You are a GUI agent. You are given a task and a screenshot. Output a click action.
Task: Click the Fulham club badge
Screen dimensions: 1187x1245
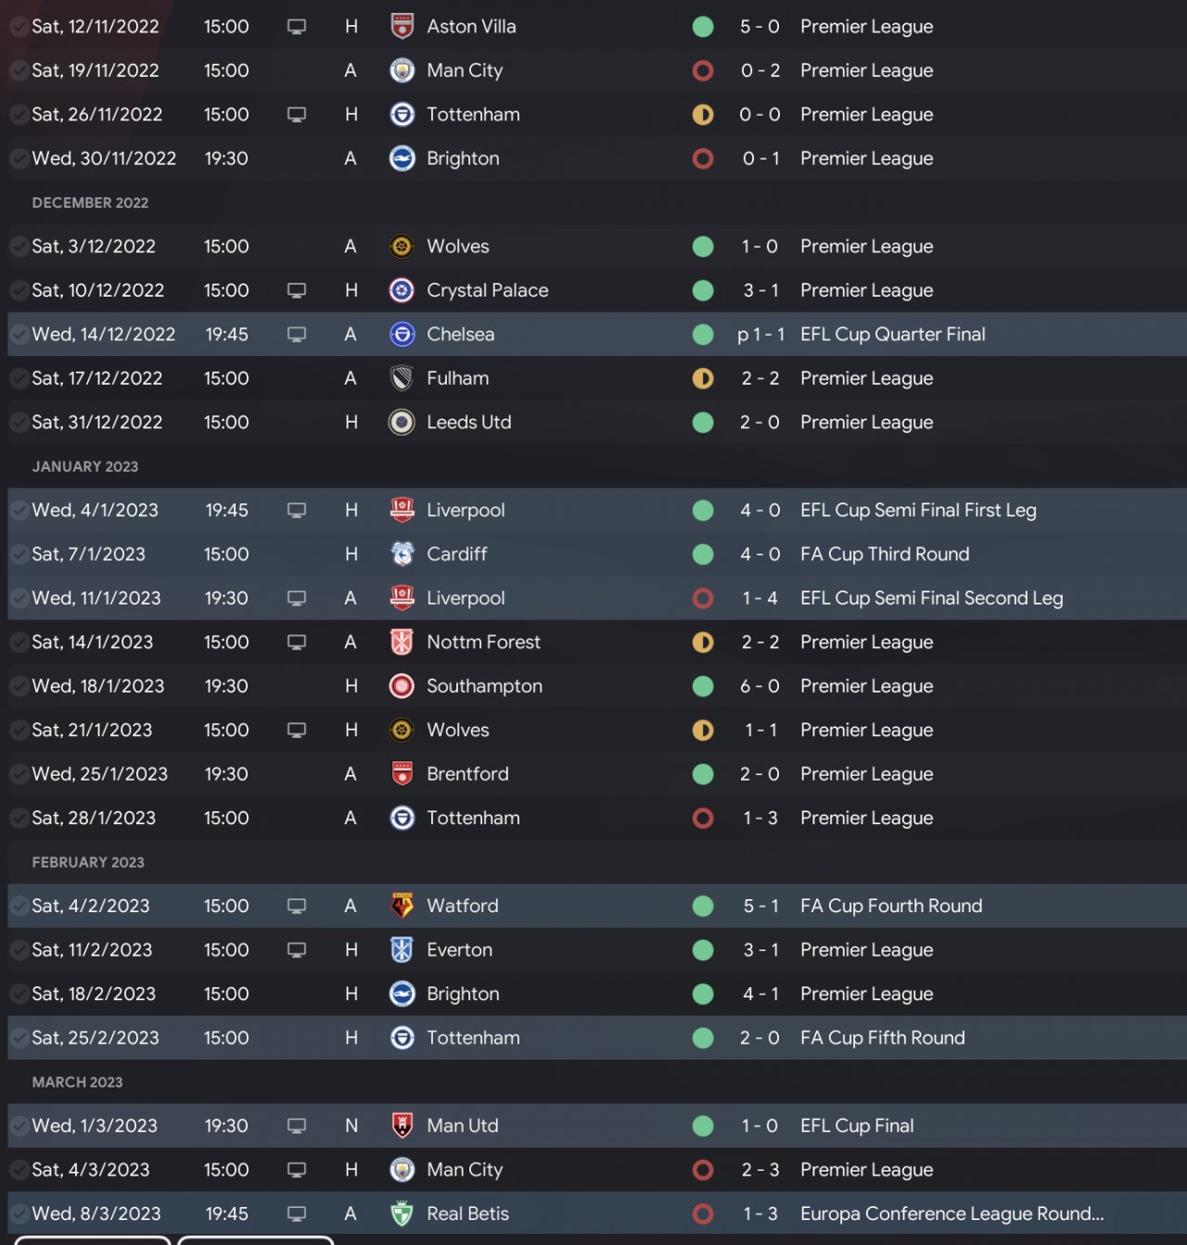402,378
